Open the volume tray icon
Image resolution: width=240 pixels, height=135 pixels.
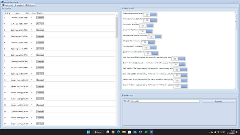click(x=221, y=132)
